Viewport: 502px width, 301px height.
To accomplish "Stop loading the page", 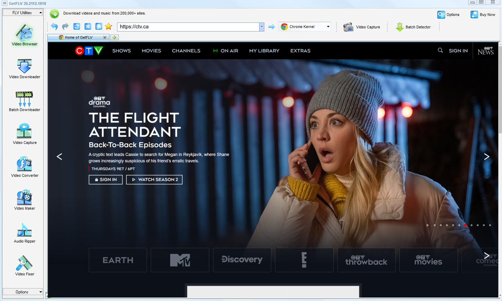I will [88, 27].
